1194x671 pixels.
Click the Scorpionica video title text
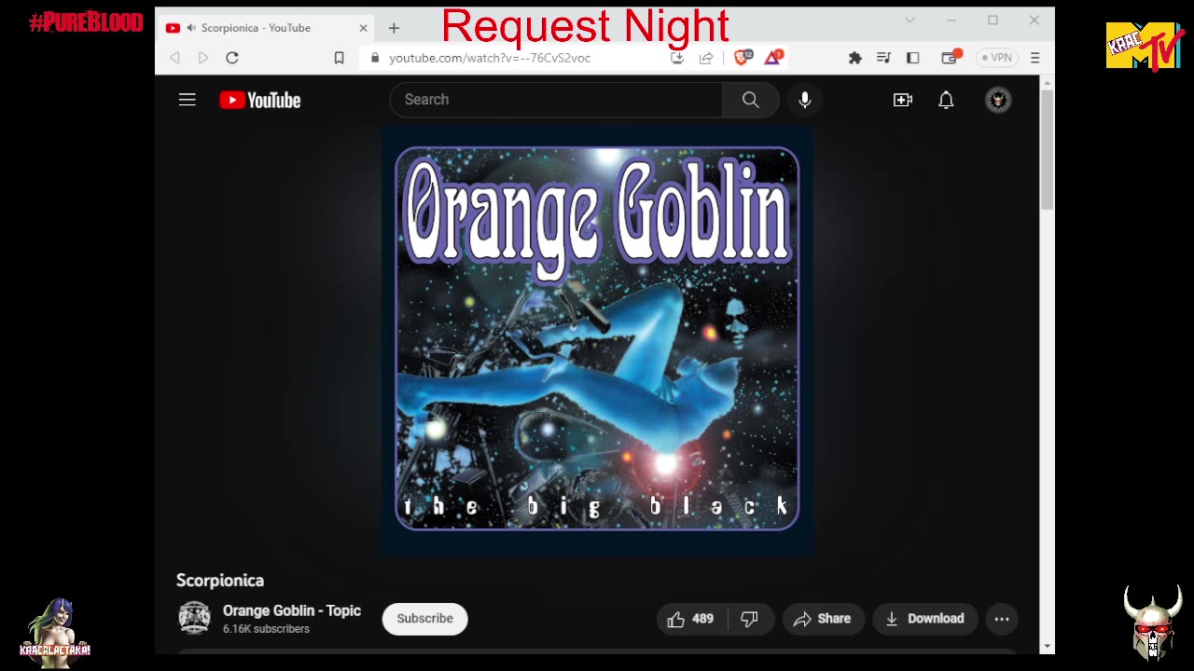(x=220, y=581)
